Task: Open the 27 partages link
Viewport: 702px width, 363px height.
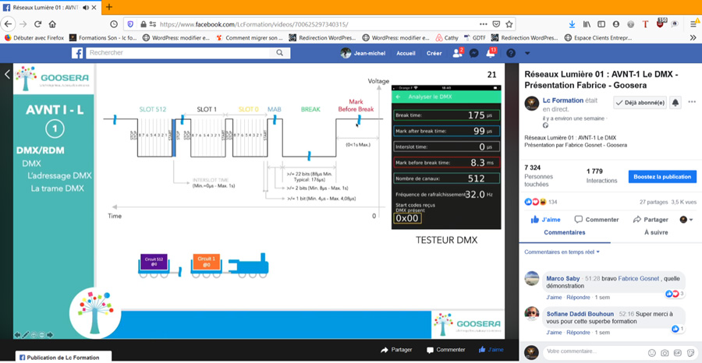Action: point(653,202)
